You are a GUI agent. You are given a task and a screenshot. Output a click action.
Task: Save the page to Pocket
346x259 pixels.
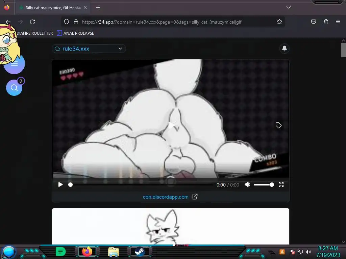point(313,22)
